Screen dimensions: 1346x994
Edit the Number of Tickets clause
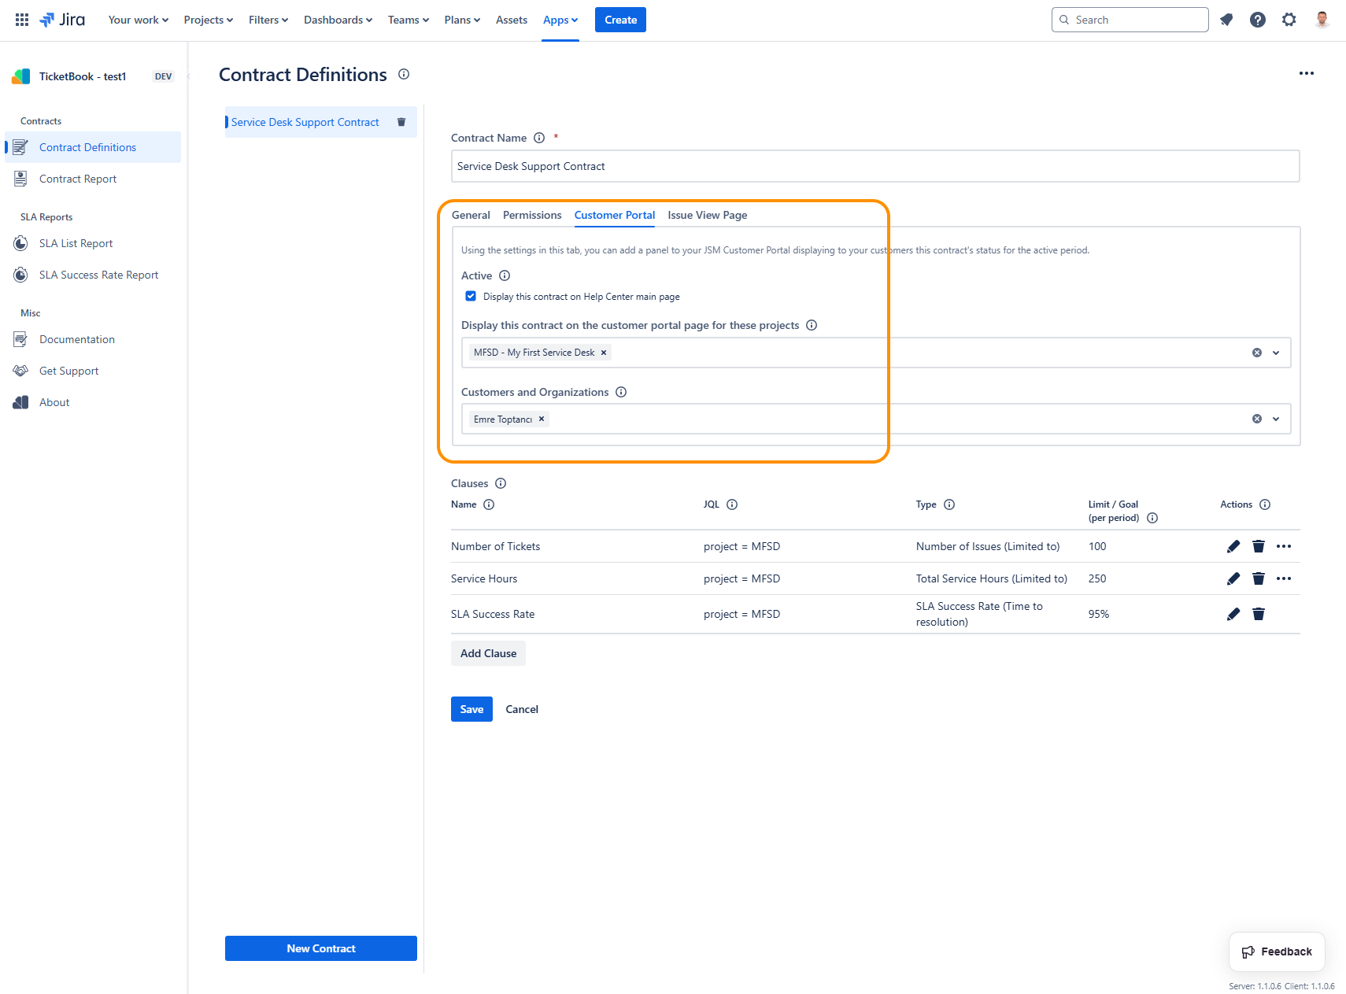(1233, 546)
